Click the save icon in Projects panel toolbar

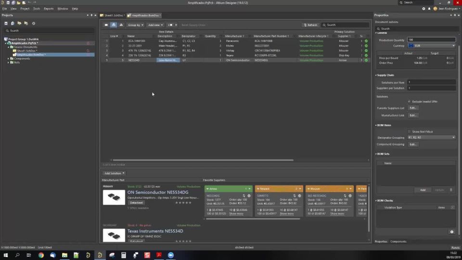pyautogui.click(x=6, y=23)
